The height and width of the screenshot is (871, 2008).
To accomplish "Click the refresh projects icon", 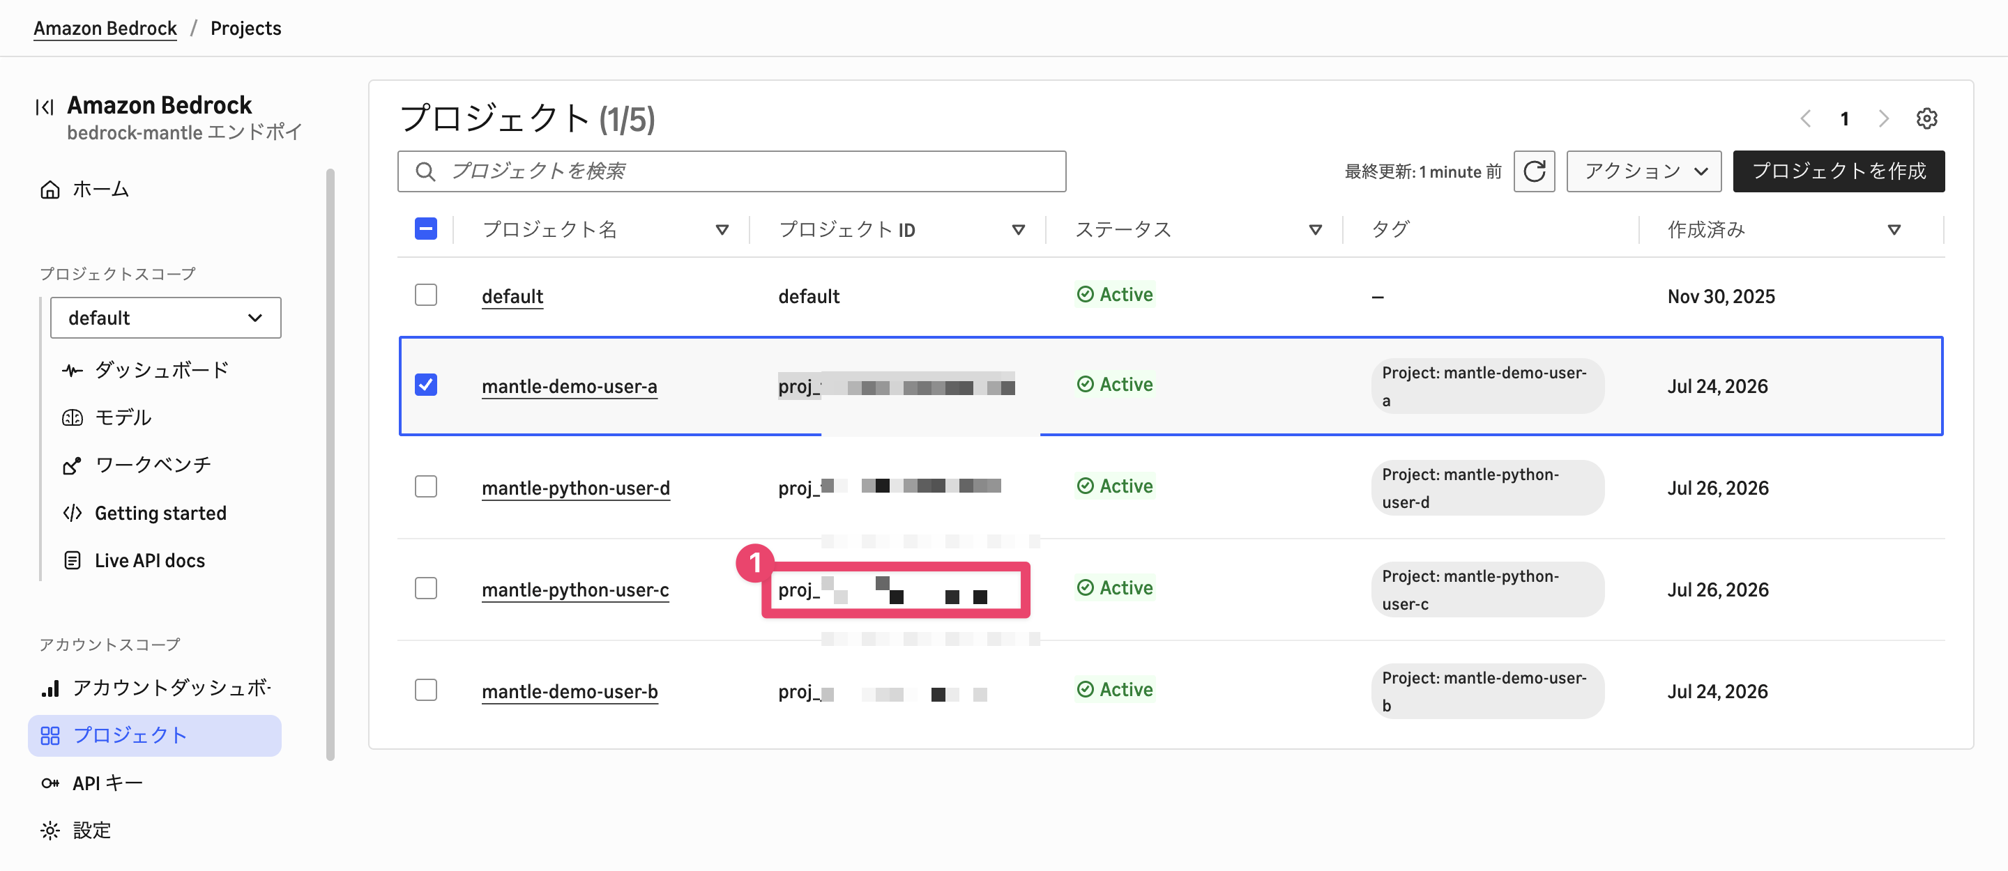I will coord(1533,171).
